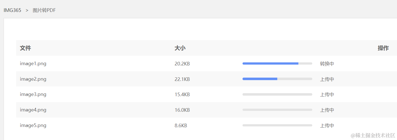Screen dimensions: 397x140
Task: Click the 20.2KB size cell
Action: click(x=182, y=64)
